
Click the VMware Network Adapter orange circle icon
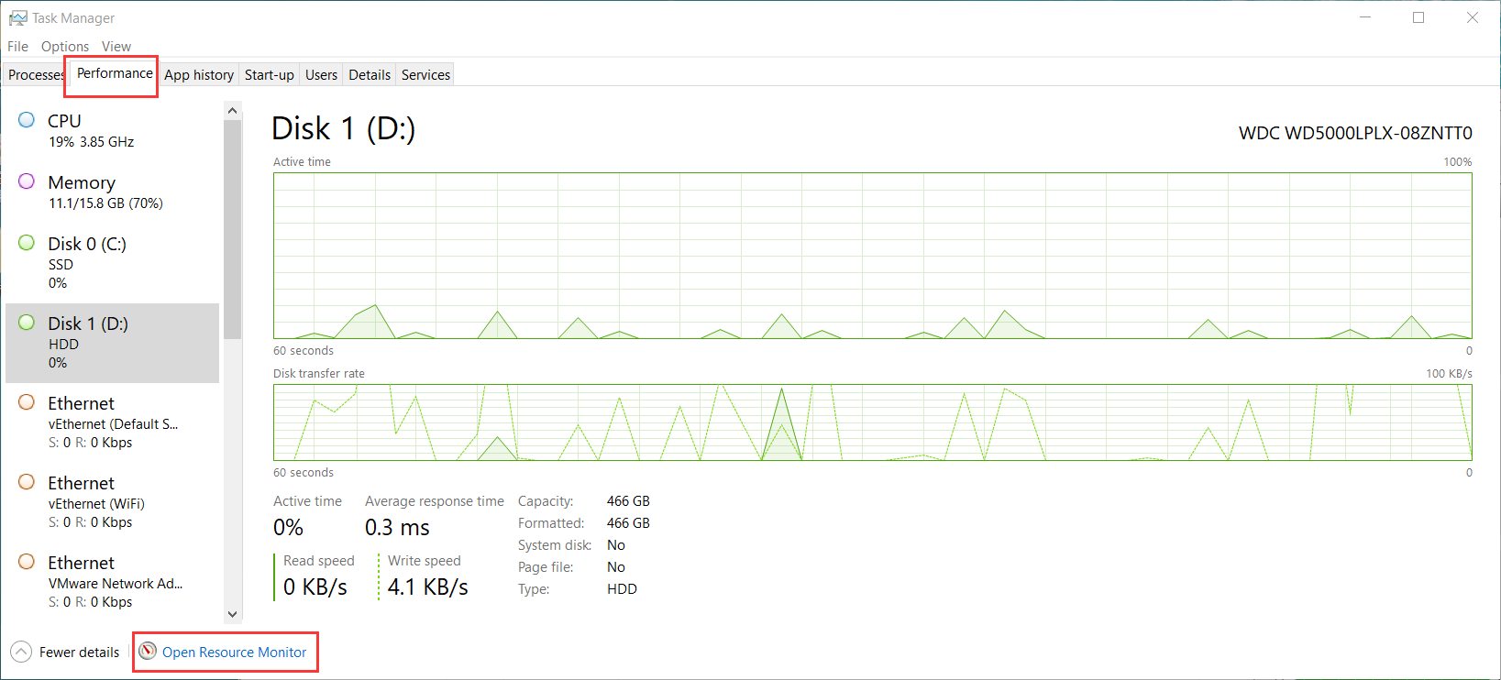click(x=27, y=562)
